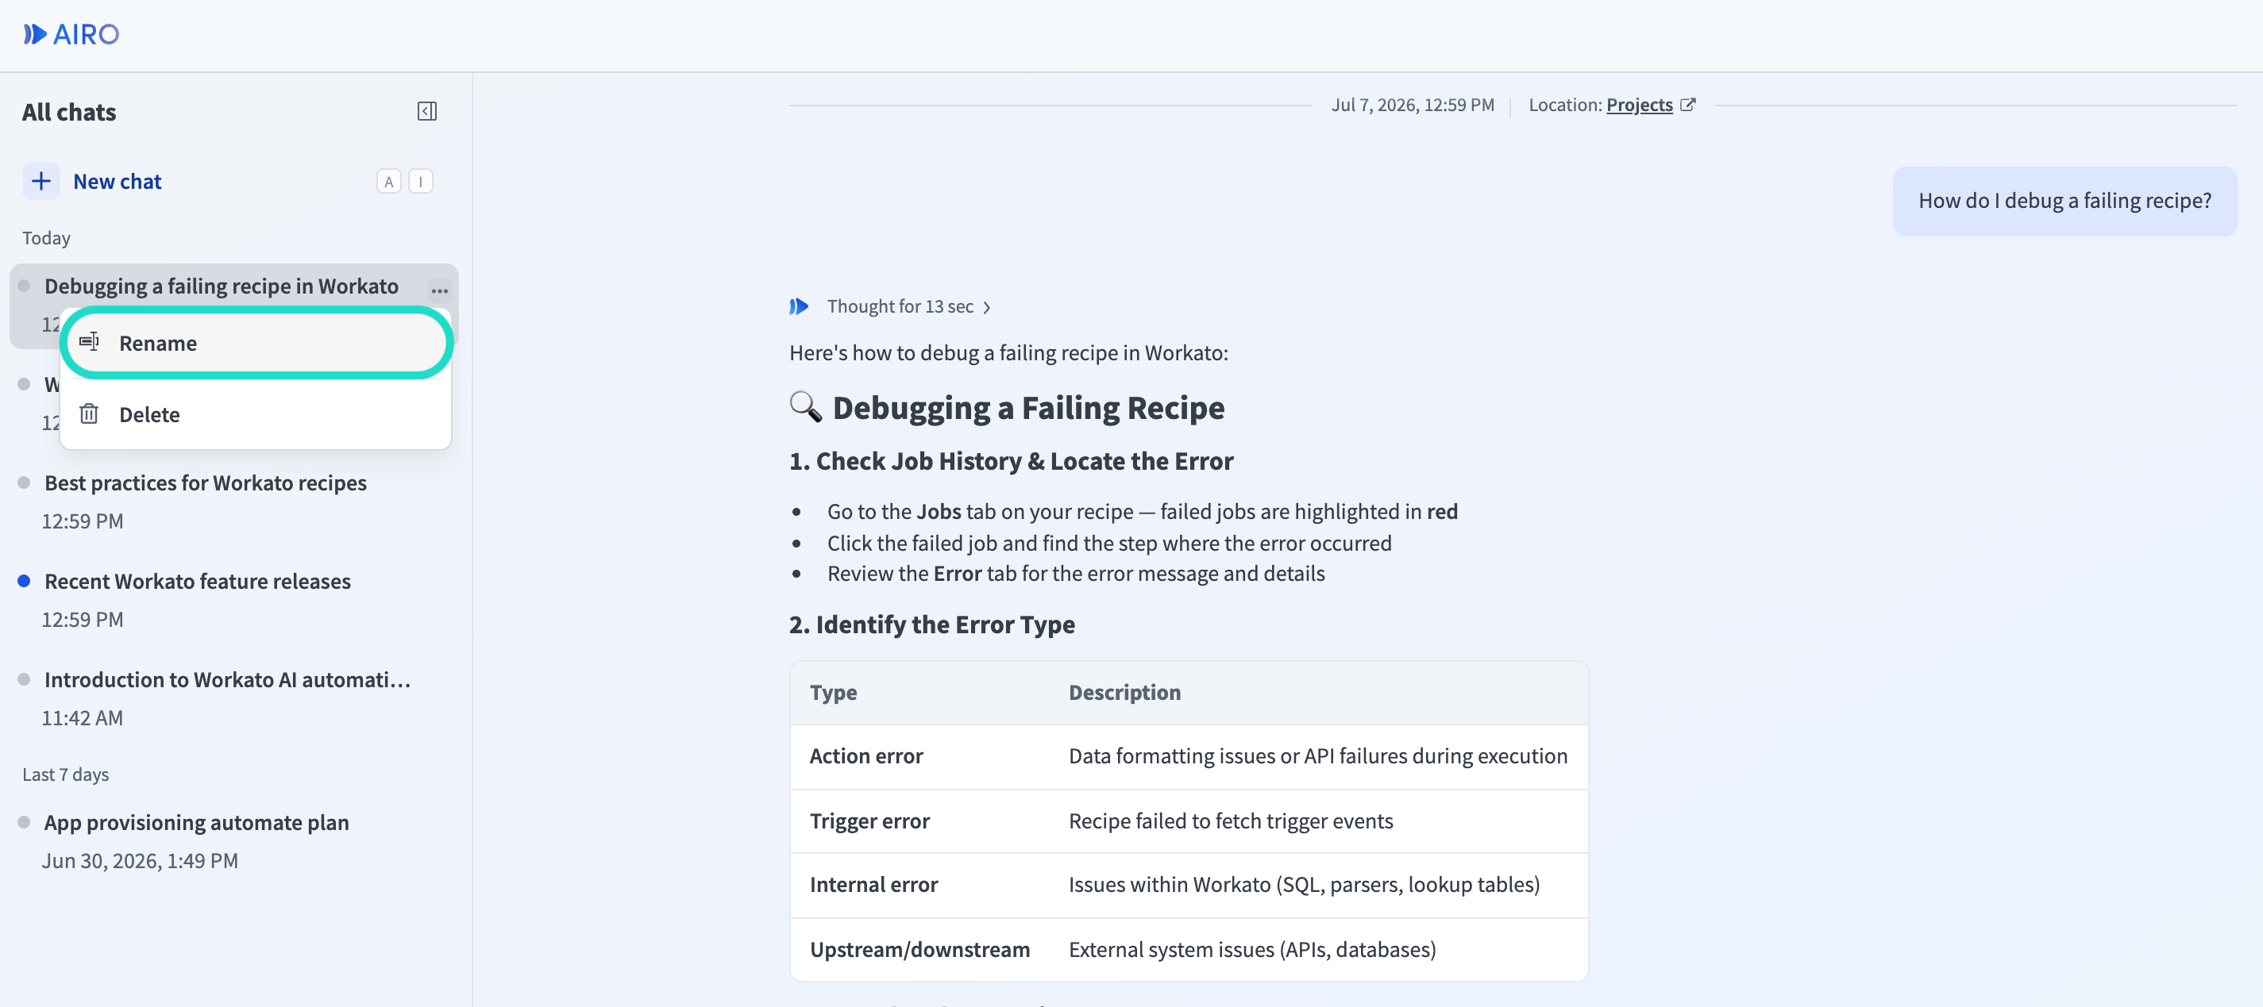Start a New chat
The width and height of the screenshot is (2263, 1007).
(x=117, y=182)
